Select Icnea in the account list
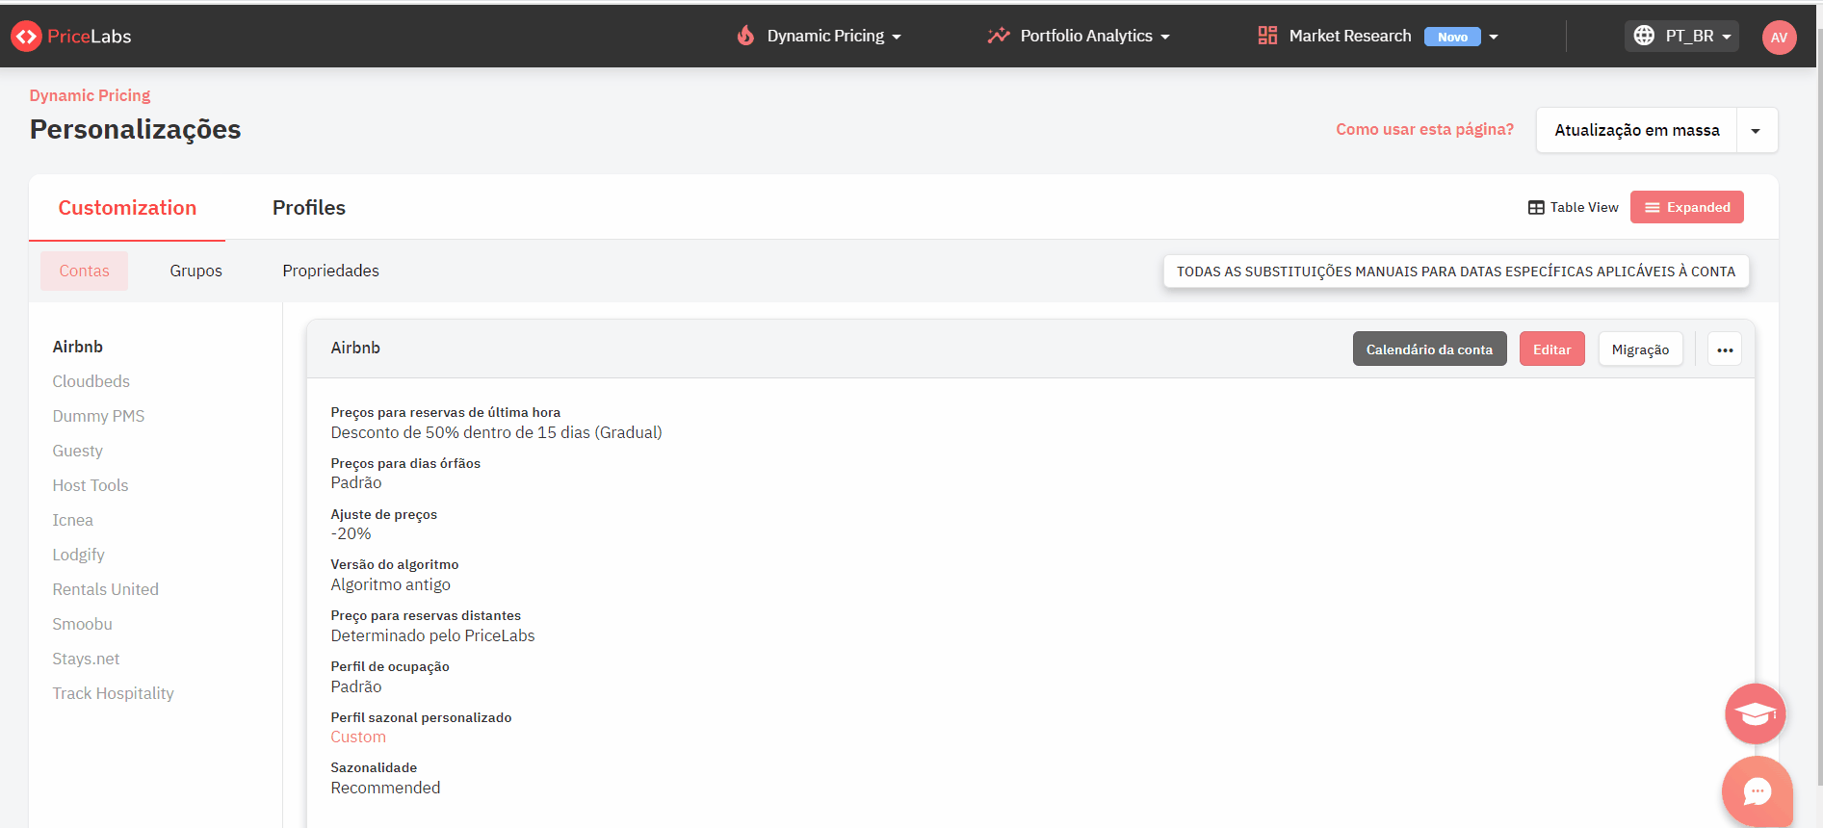Screen dimensions: 1823x828 tap(73, 520)
